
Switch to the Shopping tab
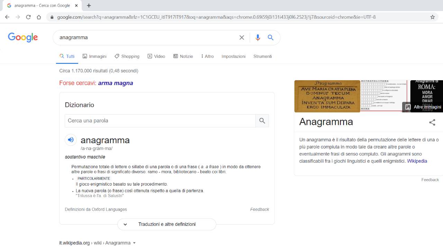pyautogui.click(x=127, y=56)
